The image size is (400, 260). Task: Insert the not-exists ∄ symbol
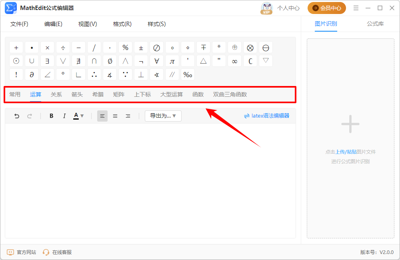tap(78, 61)
